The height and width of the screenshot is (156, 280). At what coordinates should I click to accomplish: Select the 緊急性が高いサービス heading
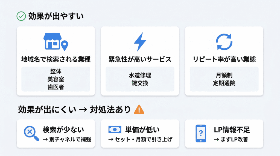coord(140,59)
